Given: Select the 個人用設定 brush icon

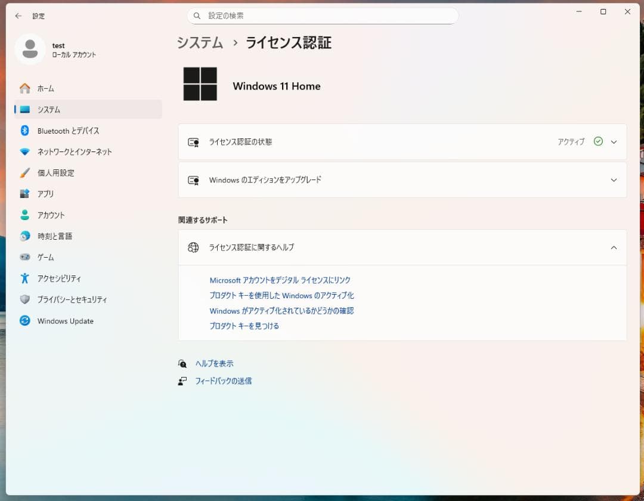Looking at the screenshot, I should [x=24, y=173].
